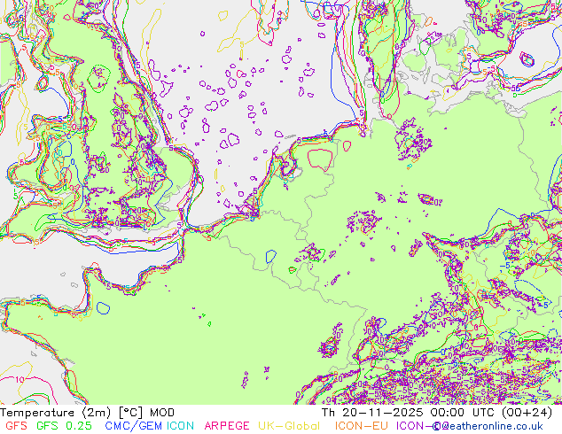Image resolution: width=562 pixels, height=434 pixels.
Task: Click the orange 'ICON-EU' legend label
Action: tap(362, 426)
